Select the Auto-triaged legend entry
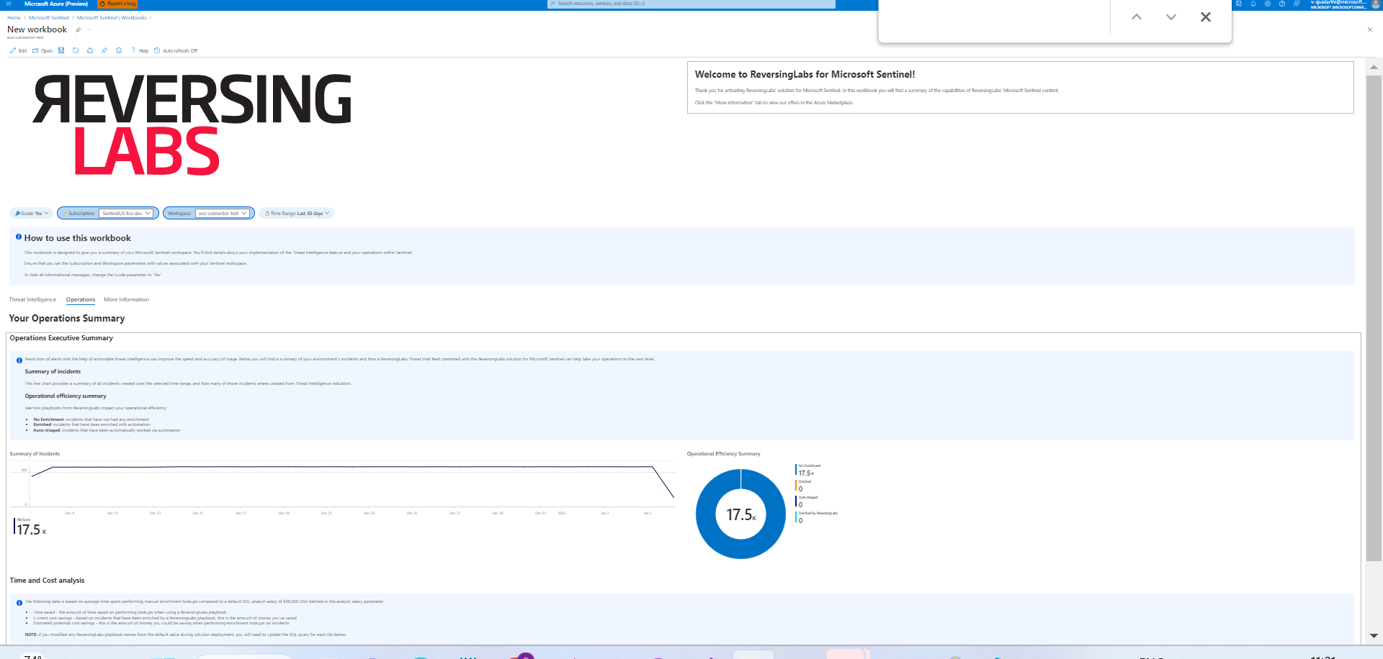Screen dimensions: 1383x659 click(x=807, y=501)
